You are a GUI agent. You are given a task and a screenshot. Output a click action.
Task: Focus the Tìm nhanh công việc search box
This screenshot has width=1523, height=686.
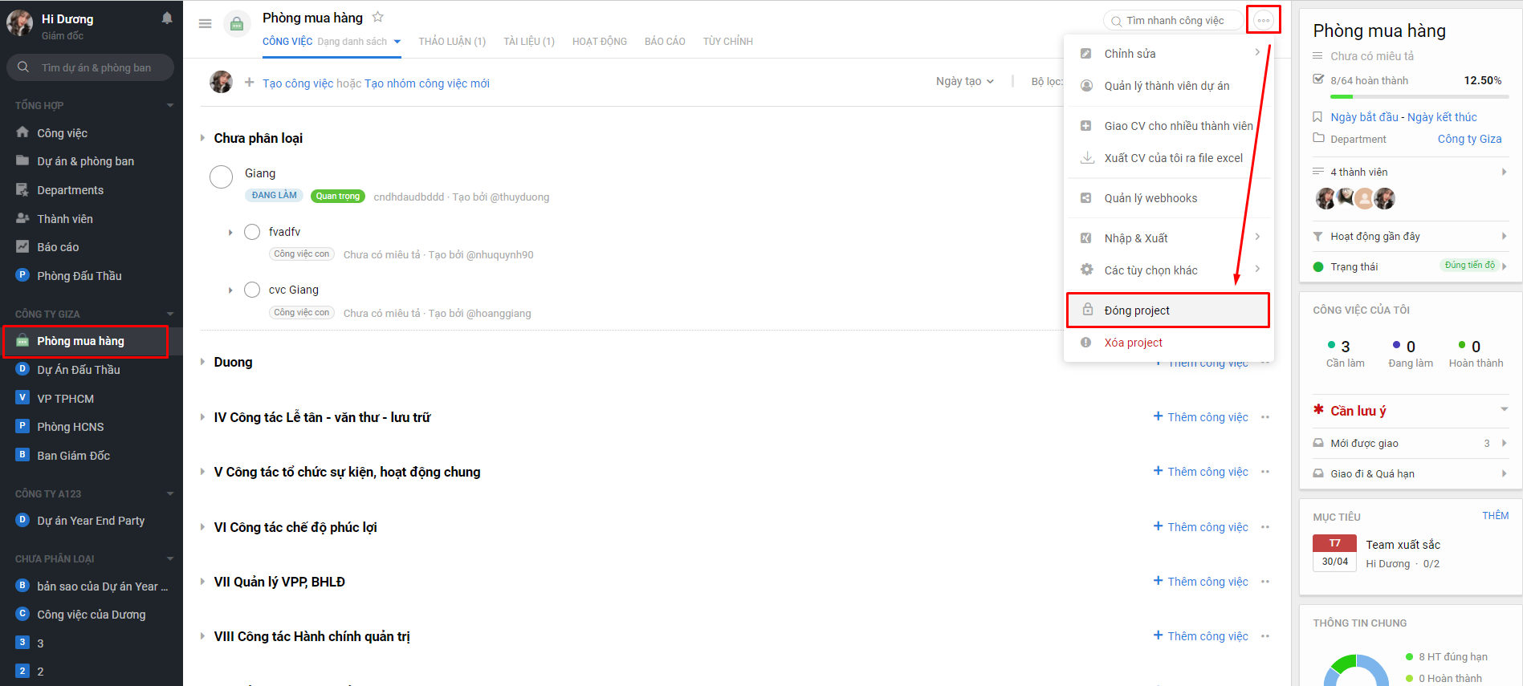pyautogui.click(x=1174, y=21)
